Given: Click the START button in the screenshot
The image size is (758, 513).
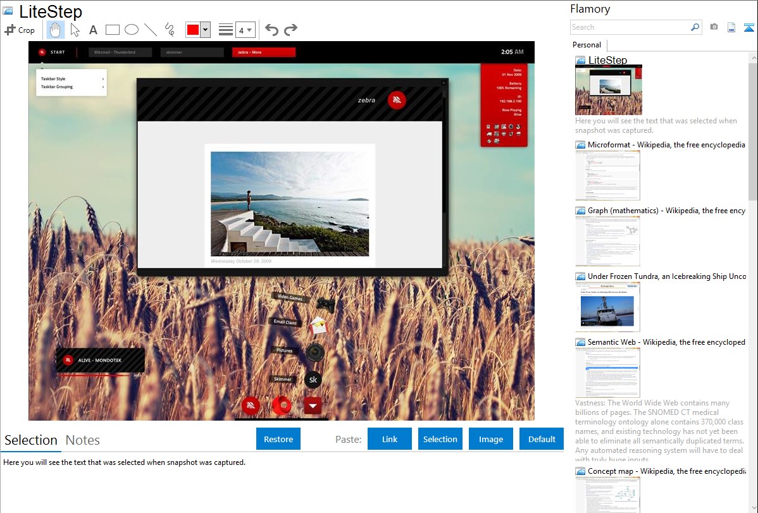Looking at the screenshot, I should point(52,52).
